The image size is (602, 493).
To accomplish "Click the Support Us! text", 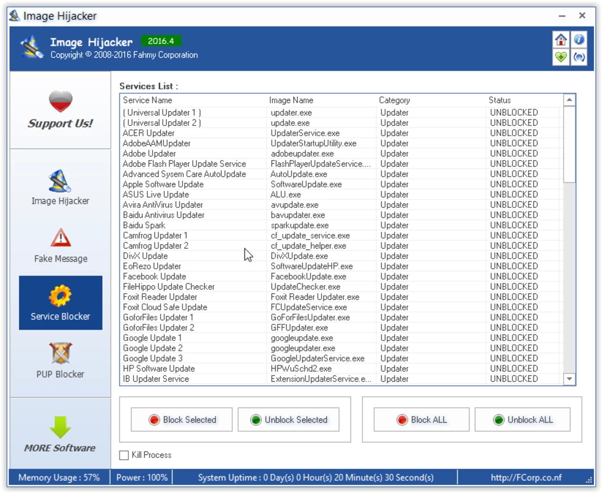I will point(60,123).
